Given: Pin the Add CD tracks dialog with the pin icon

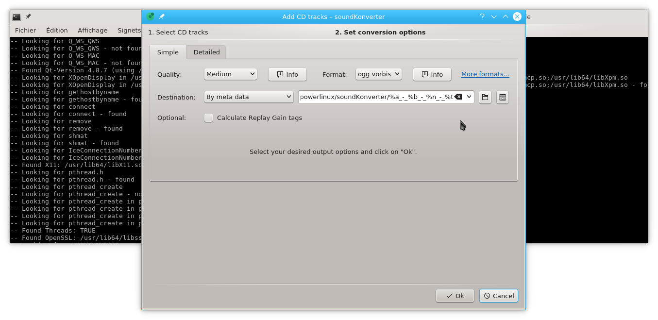Looking at the screenshot, I should (x=162, y=17).
